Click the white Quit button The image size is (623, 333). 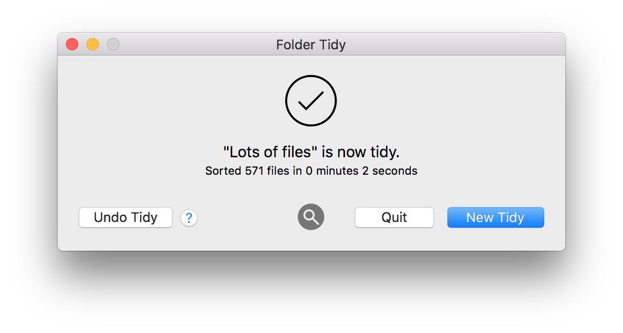click(x=394, y=217)
